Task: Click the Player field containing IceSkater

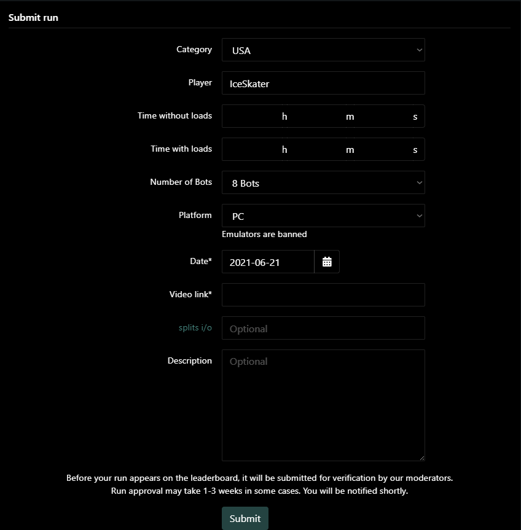Action: coord(323,83)
